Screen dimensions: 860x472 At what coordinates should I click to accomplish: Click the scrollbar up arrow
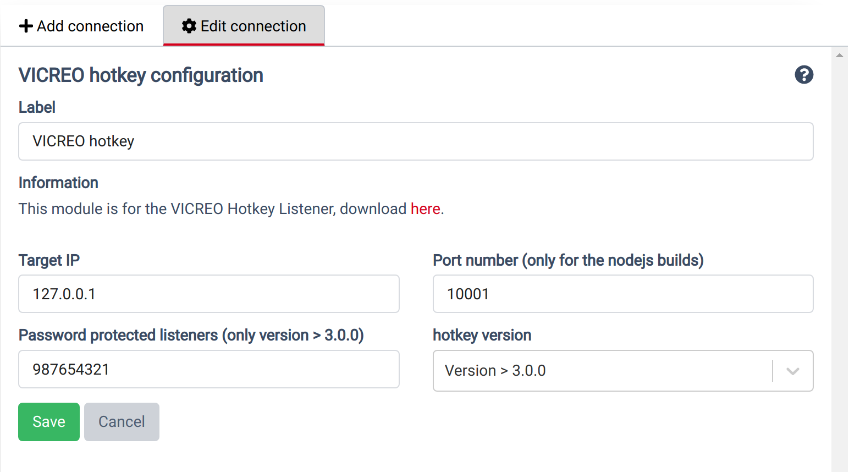840,54
